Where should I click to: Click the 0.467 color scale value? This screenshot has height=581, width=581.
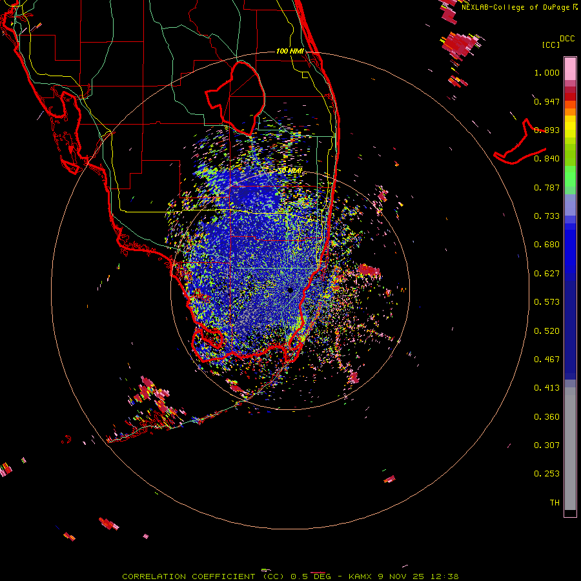547,360
